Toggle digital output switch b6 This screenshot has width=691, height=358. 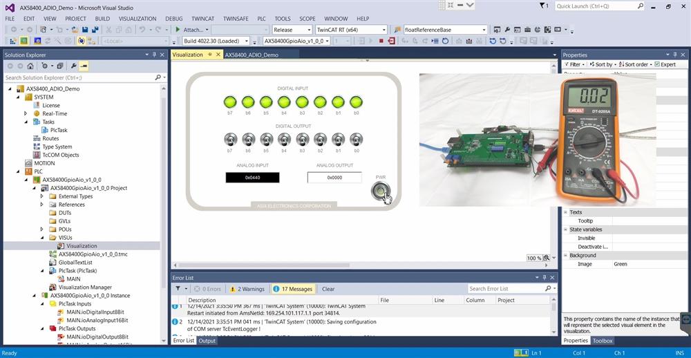248,140
